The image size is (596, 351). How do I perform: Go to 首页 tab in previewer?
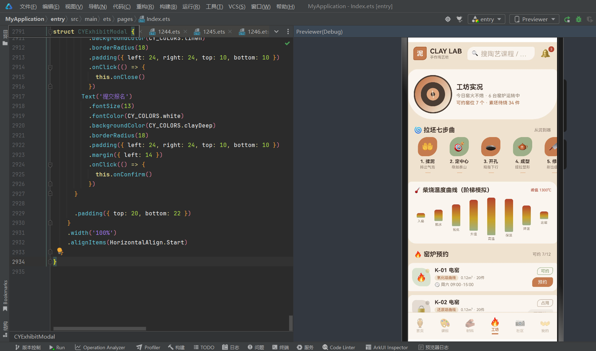tap(420, 325)
